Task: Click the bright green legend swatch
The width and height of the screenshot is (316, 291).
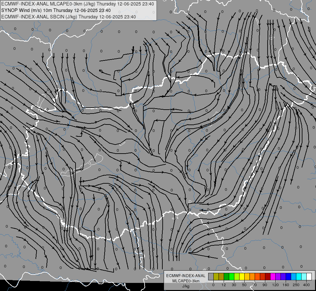Action: (x=231, y=277)
